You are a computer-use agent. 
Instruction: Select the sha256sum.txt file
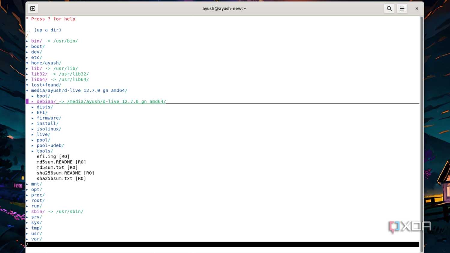[x=61, y=179]
